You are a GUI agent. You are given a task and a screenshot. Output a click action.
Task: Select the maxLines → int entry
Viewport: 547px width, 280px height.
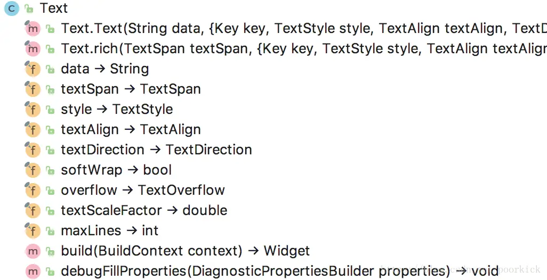pos(109,230)
